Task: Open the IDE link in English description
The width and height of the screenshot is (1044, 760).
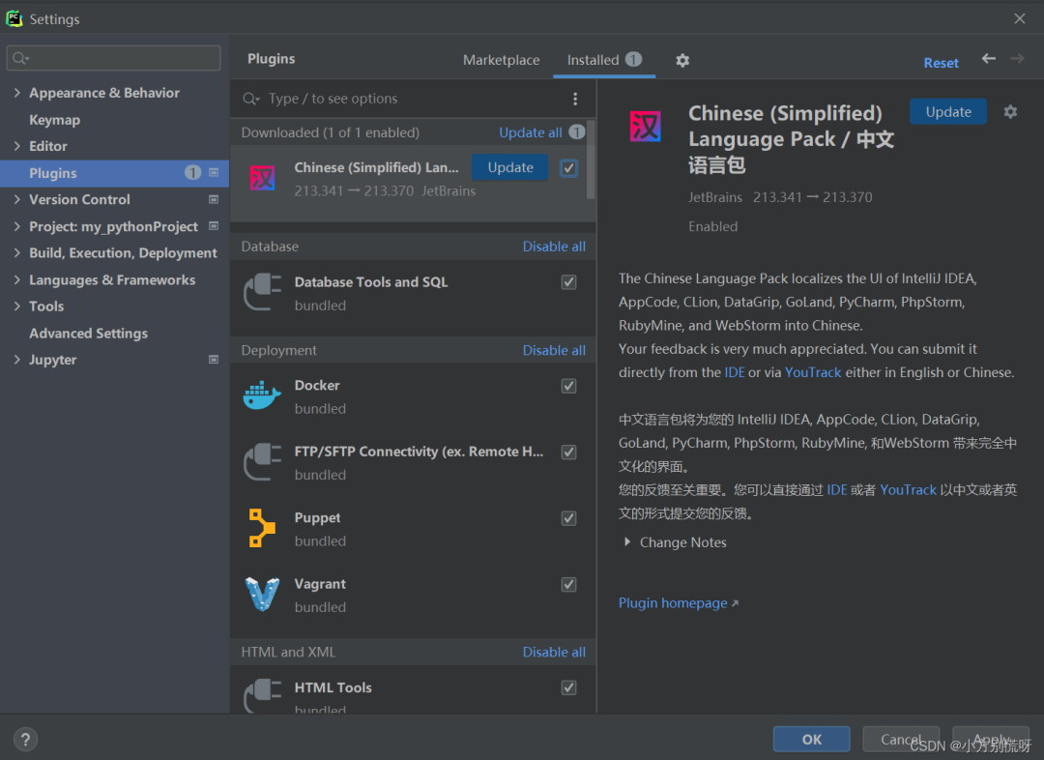Action: 735,372
